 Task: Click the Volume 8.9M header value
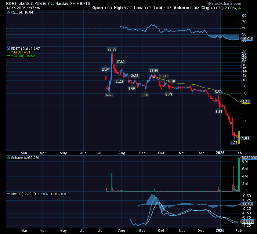[x=187, y=8]
